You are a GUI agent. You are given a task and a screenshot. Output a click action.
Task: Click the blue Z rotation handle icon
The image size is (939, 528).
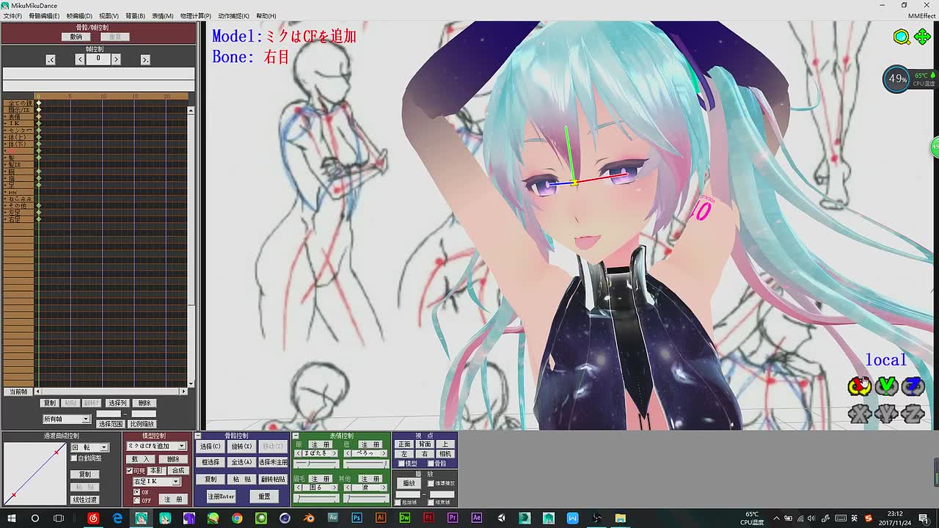click(913, 386)
